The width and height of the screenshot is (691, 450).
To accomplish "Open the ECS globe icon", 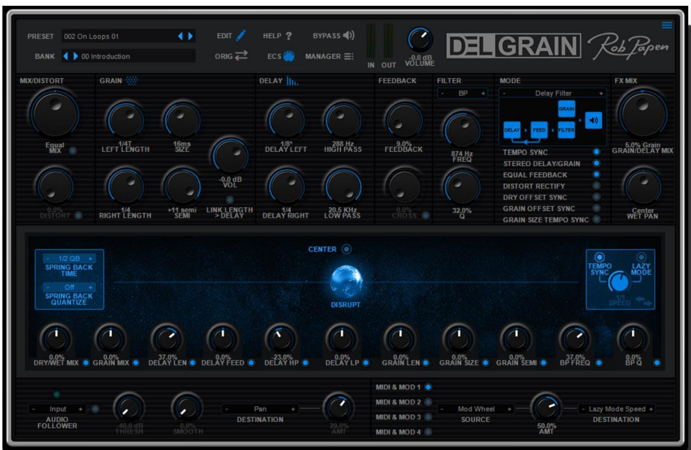I will [x=288, y=56].
